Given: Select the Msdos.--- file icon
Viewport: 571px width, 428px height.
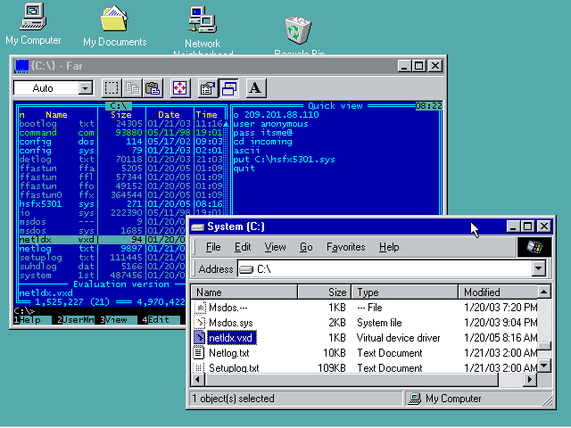Looking at the screenshot, I should coord(200,308).
